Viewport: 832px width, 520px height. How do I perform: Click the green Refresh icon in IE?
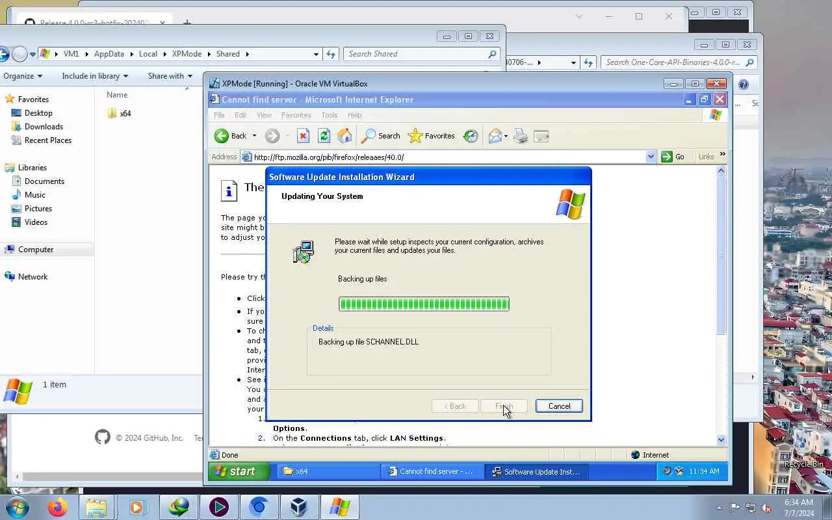[x=324, y=136]
